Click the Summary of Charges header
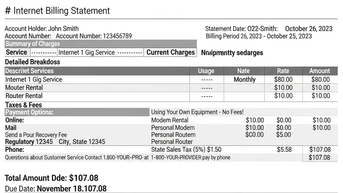Viewport: 343px width, 193px height. tap(33, 44)
